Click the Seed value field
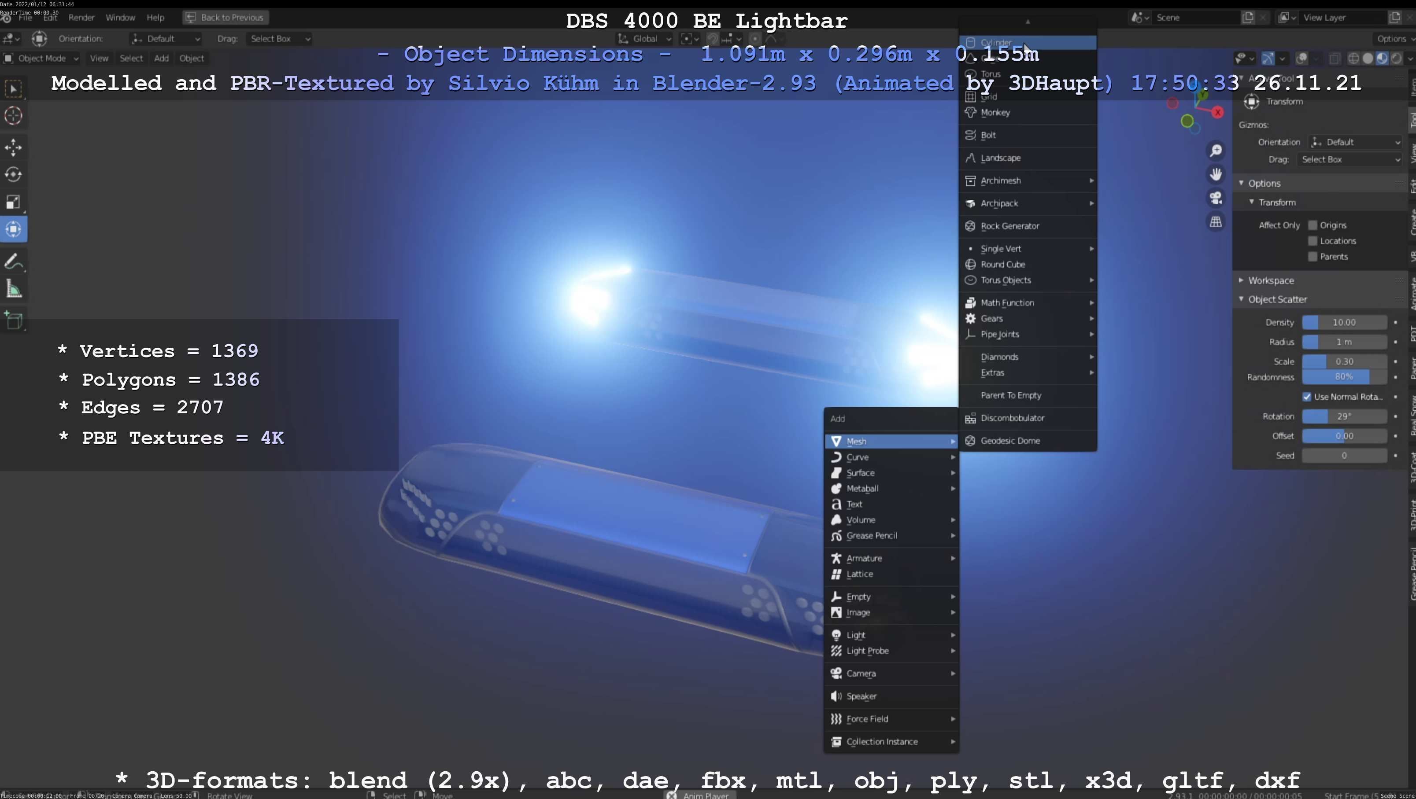 pyautogui.click(x=1345, y=456)
